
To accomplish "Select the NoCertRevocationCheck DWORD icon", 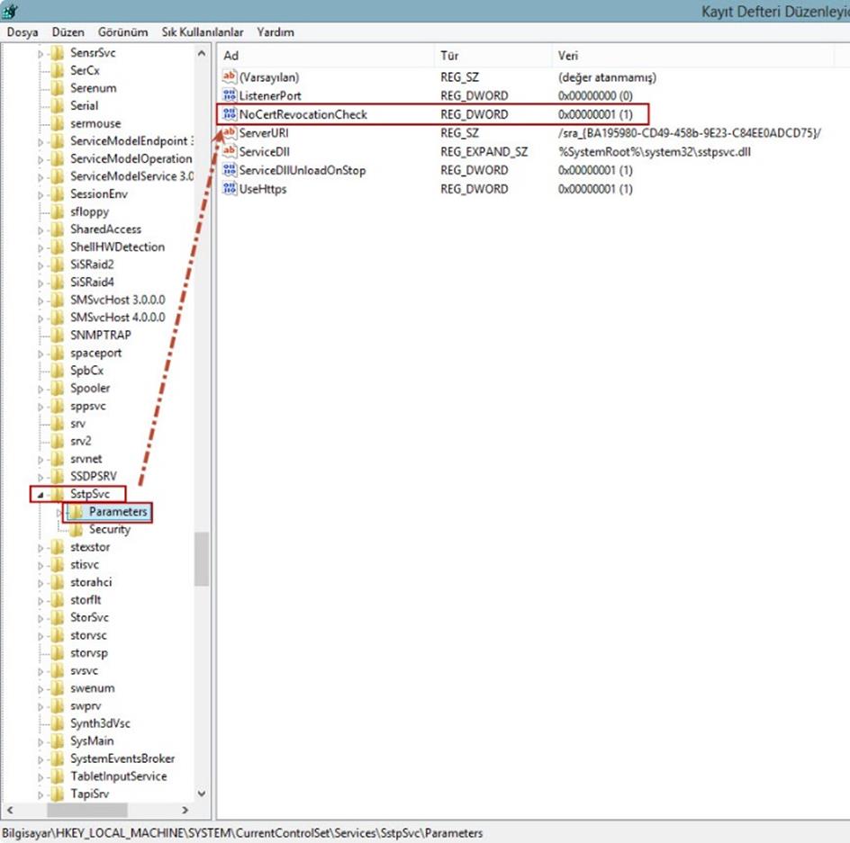I will pos(230,113).
